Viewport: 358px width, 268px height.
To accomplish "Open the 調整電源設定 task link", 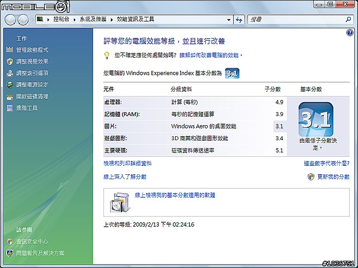I will tap(32, 84).
